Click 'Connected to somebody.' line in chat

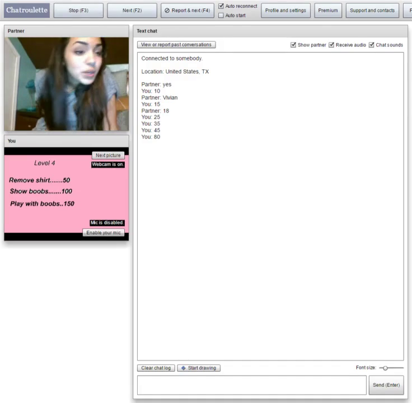pyautogui.click(x=172, y=58)
